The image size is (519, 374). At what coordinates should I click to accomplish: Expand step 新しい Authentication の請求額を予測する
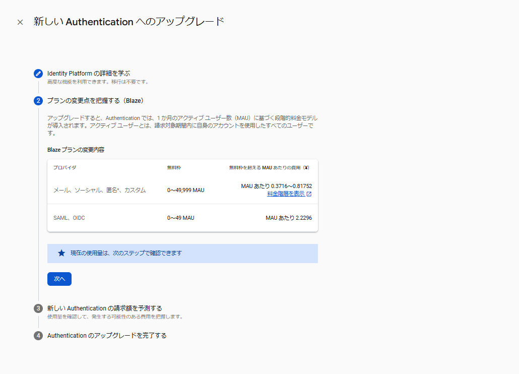click(x=105, y=308)
